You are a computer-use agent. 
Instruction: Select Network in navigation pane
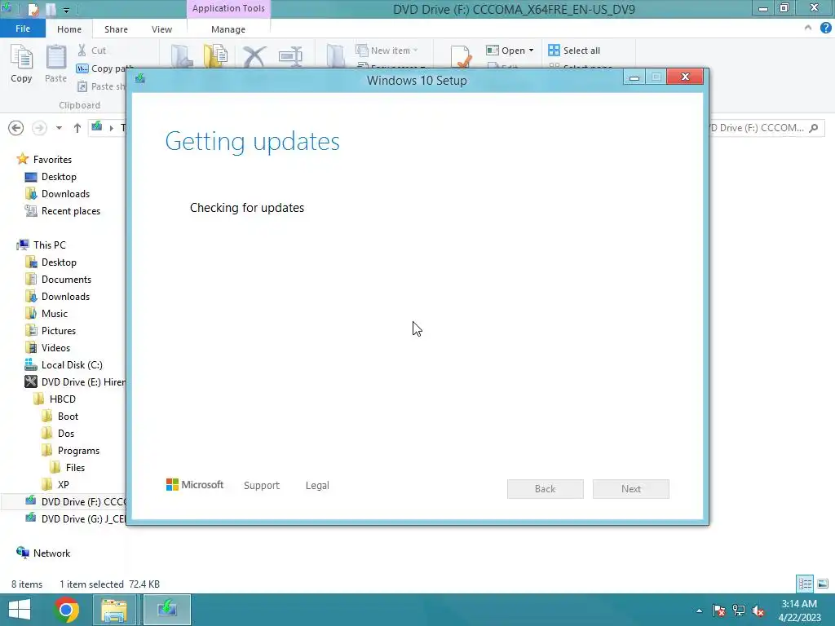click(51, 553)
